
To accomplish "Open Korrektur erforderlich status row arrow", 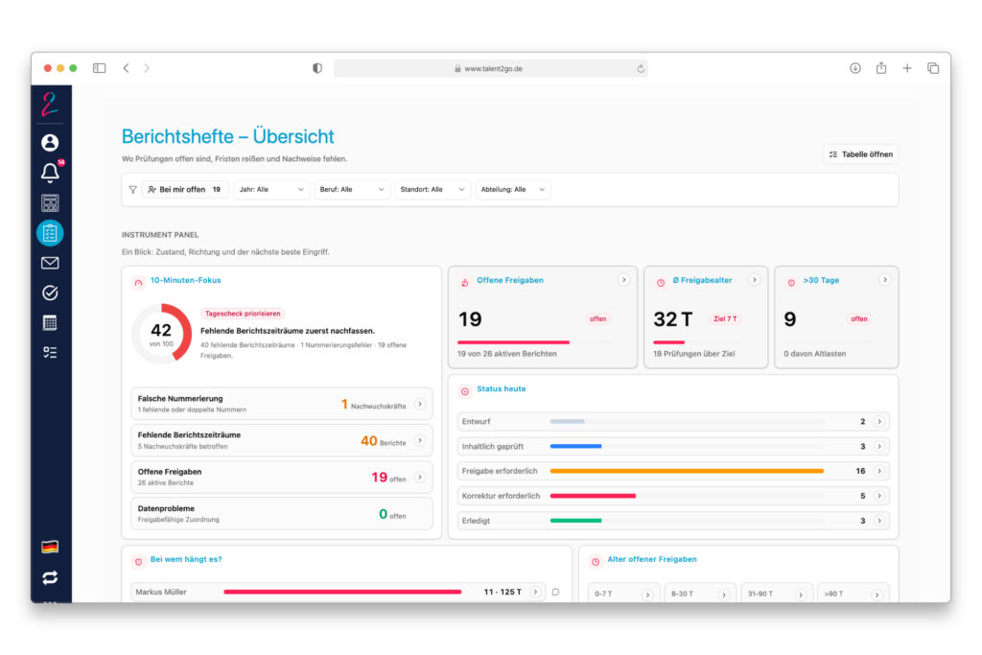I will (x=879, y=496).
